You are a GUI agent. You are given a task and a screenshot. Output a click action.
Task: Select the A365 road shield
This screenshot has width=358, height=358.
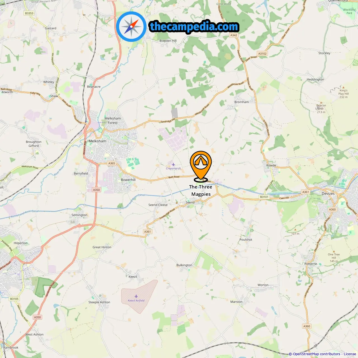(x=112, y=163)
